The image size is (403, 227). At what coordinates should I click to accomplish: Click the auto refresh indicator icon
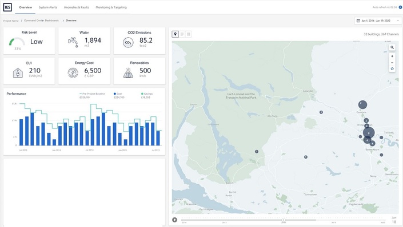click(400, 7)
